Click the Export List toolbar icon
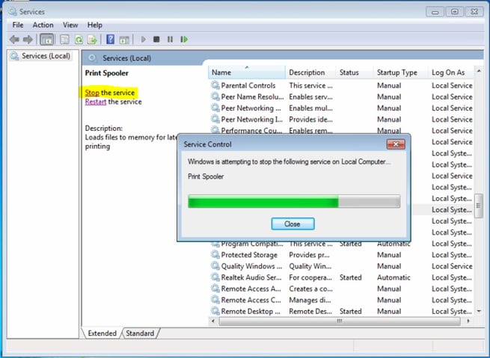The image size is (490, 358). 92,39
